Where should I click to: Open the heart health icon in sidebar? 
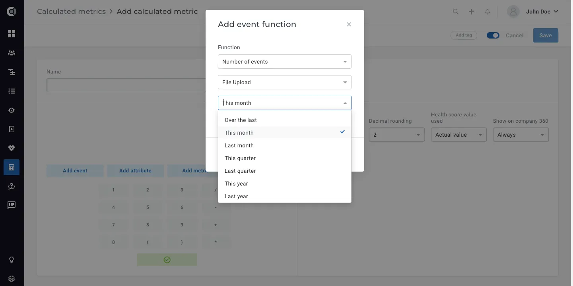coord(12,148)
